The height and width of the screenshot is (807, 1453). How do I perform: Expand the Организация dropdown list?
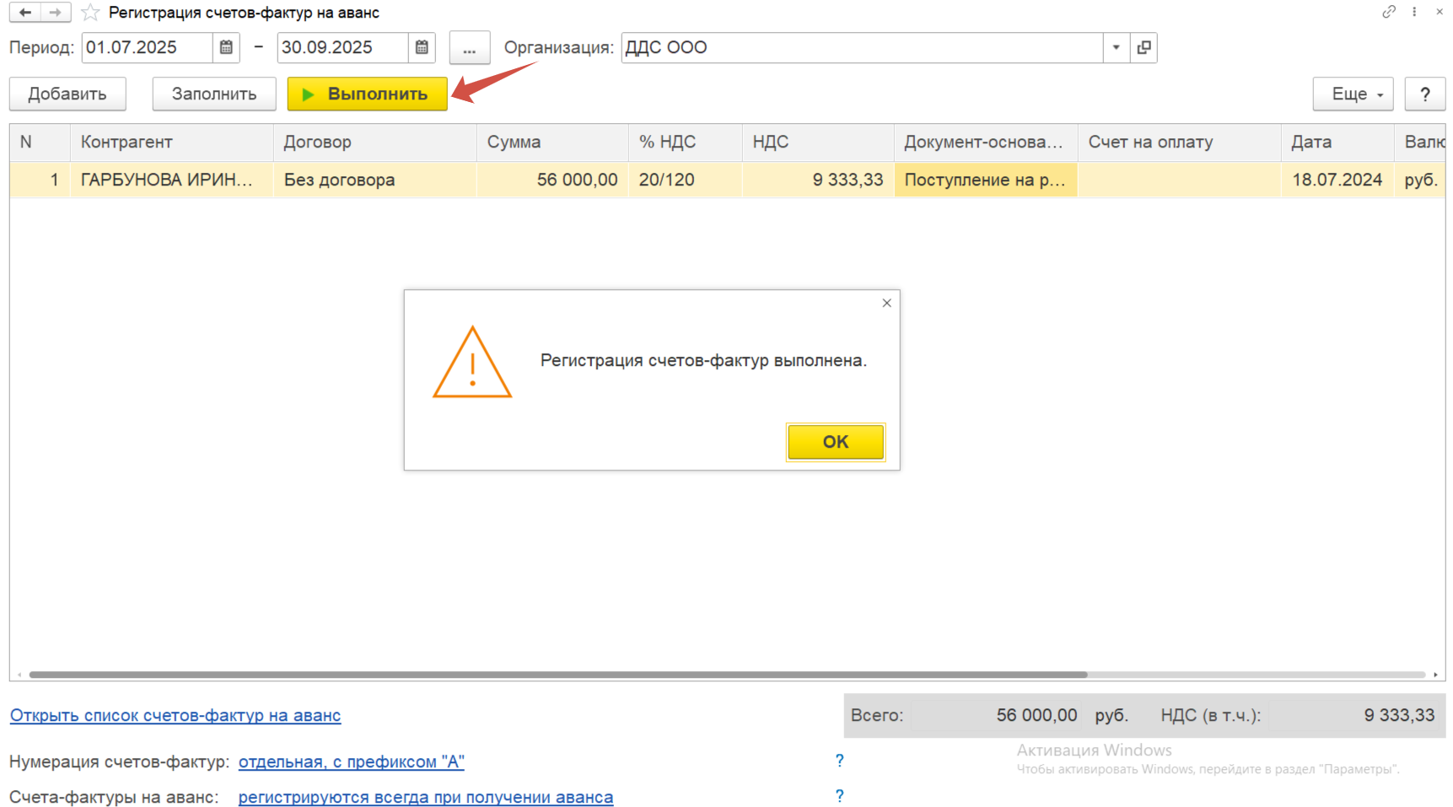(x=1116, y=48)
